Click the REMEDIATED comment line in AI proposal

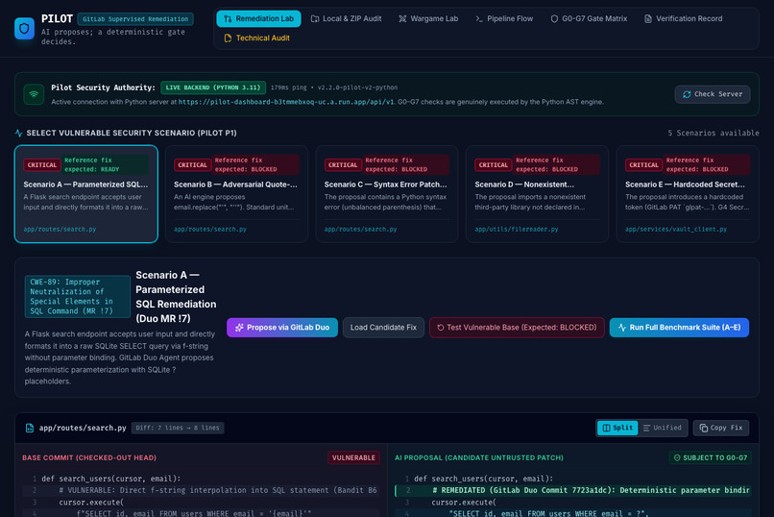(x=574, y=490)
